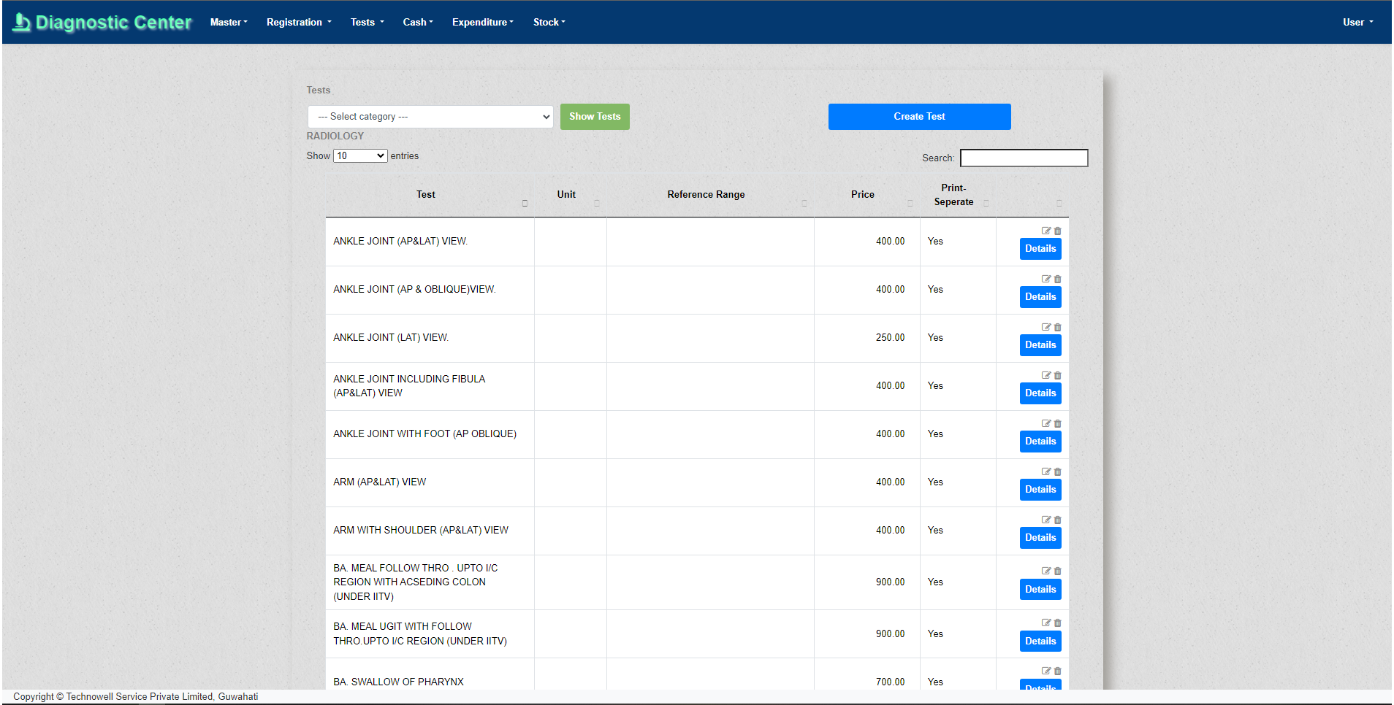
Task: Delete BA. MEAL UGIT WITH FOLLOW test
Action: [1058, 623]
